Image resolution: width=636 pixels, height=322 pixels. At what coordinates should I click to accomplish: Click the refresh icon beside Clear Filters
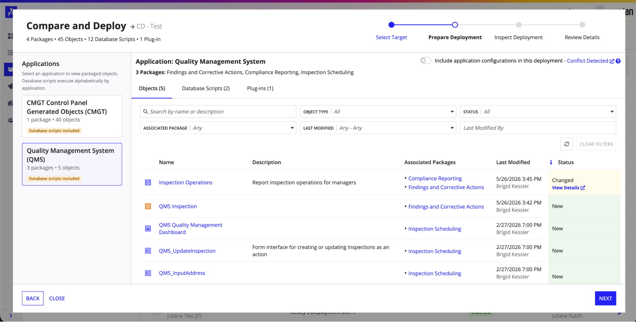566,144
